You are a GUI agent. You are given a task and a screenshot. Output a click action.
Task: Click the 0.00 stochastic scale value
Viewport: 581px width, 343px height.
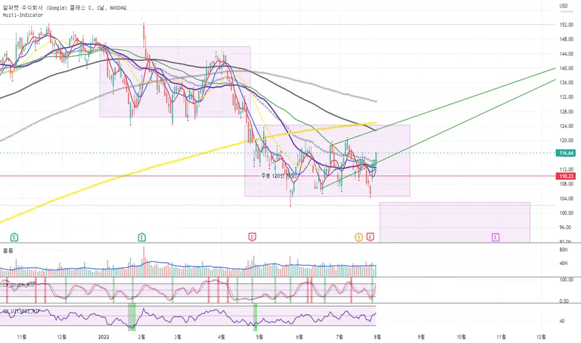pyautogui.click(x=564, y=301)
